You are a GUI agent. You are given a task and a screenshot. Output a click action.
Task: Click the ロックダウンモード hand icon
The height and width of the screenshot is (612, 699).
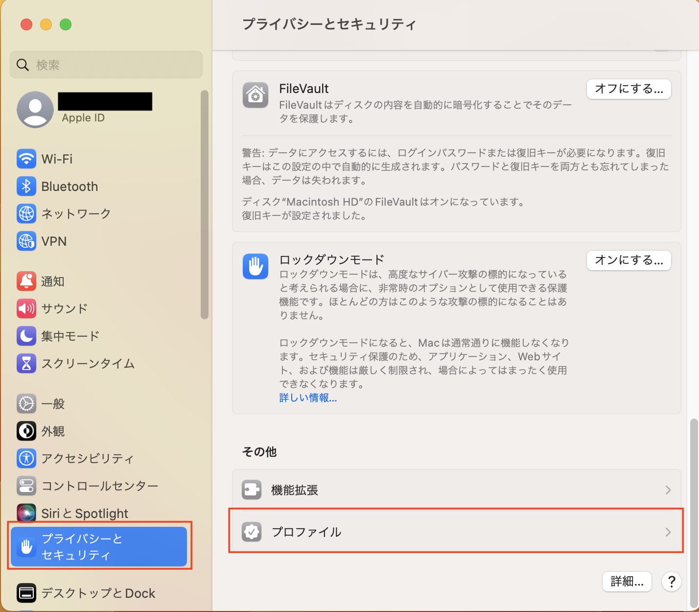pos(255,266)
